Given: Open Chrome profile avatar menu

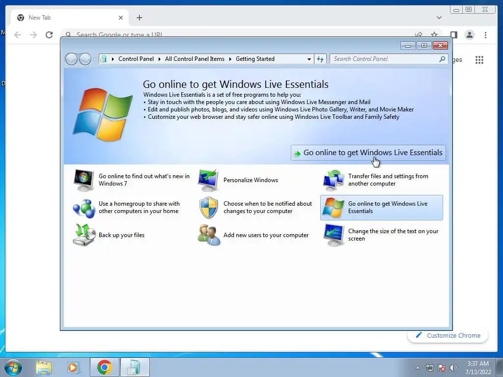Looking at the screenshot, I should pyautogui.click(x=470, y=35).
